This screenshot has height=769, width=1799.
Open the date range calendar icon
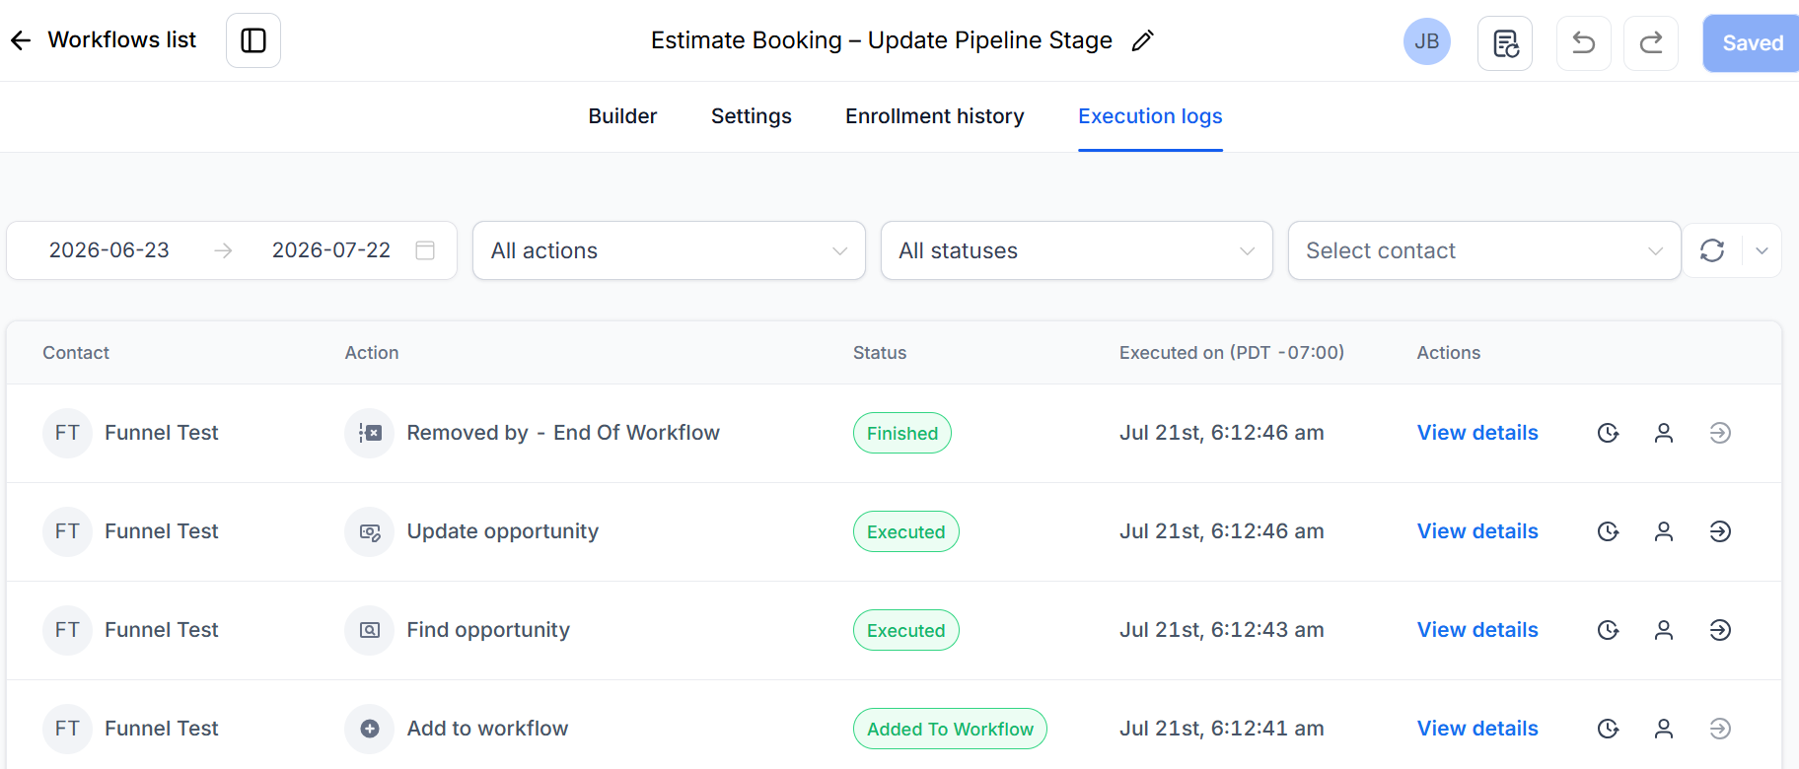[425, 250]
